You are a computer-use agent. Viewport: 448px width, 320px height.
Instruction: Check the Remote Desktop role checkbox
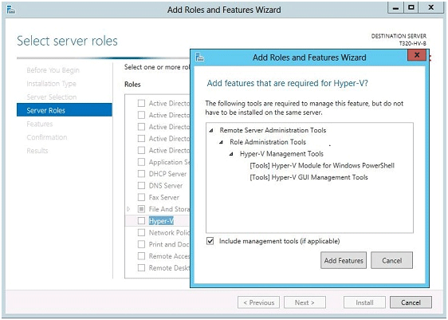click(x=141, y=268)
